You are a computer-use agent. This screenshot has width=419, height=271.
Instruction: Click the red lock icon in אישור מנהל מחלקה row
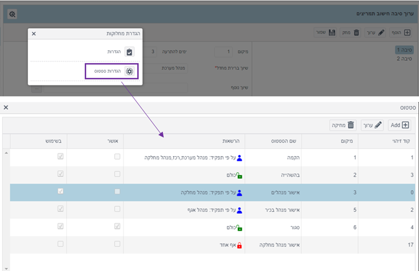pyautogui.click(x=240, y=245)
